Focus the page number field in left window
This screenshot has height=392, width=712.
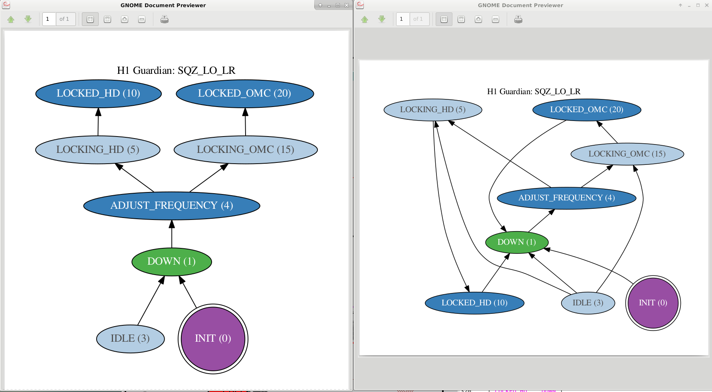pyautogui.click(x=49, y=19)
